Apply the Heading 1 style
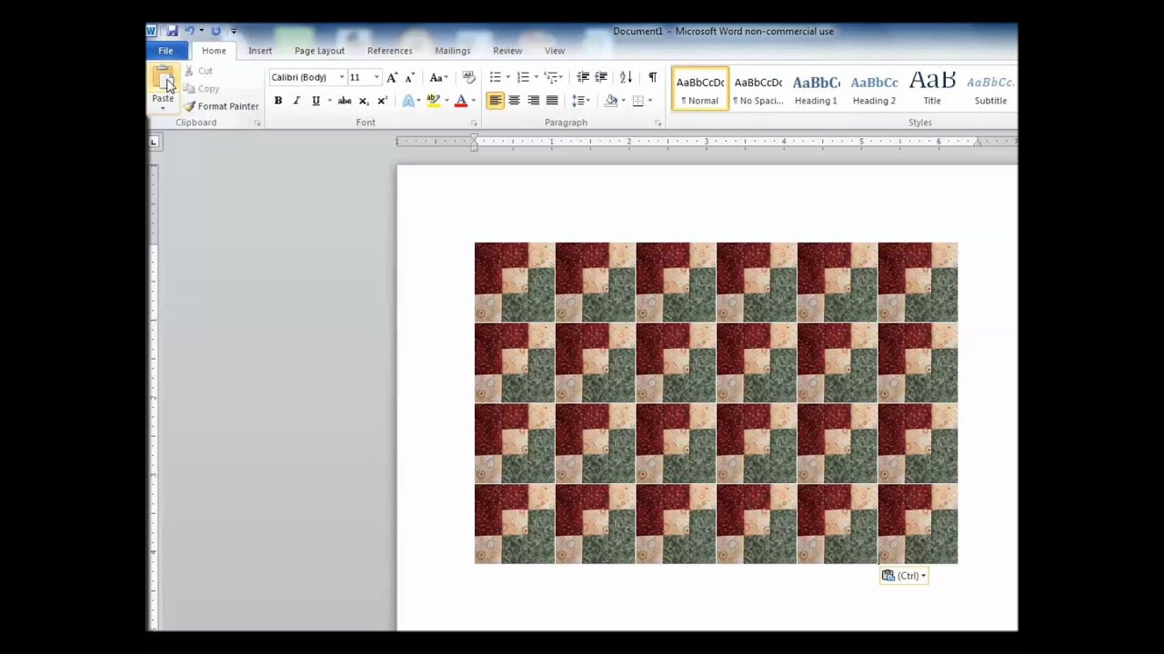Viewport: 1164px width, 654px height. click(x=816, y=89)
